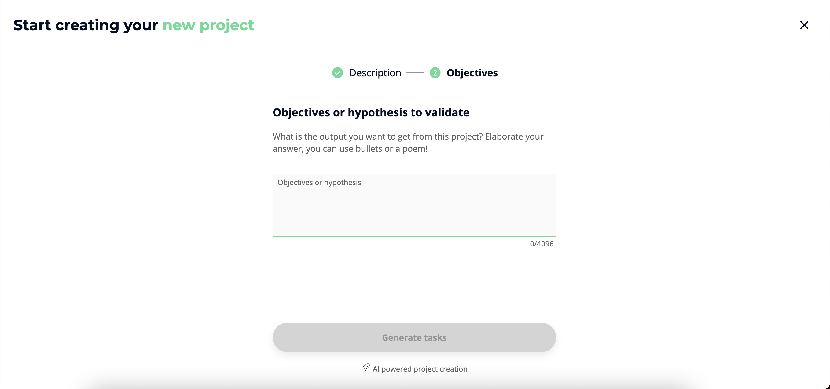
Task: Close the new project dialog
Action: point(804,25)
